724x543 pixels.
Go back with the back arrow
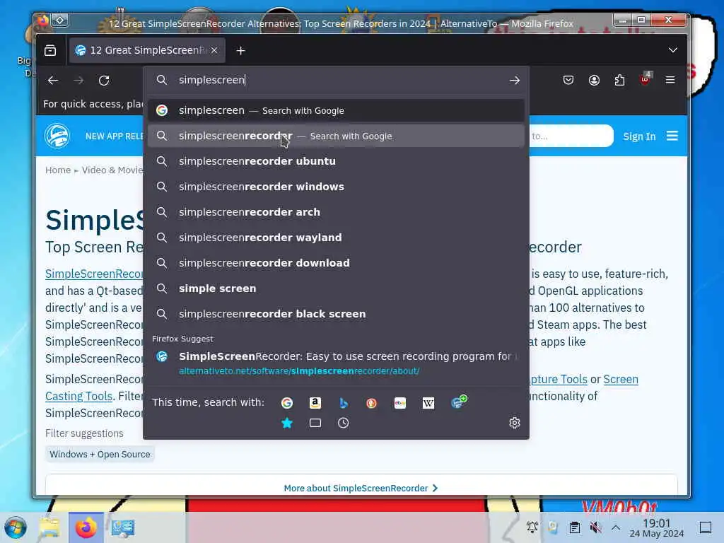(53, 81)
